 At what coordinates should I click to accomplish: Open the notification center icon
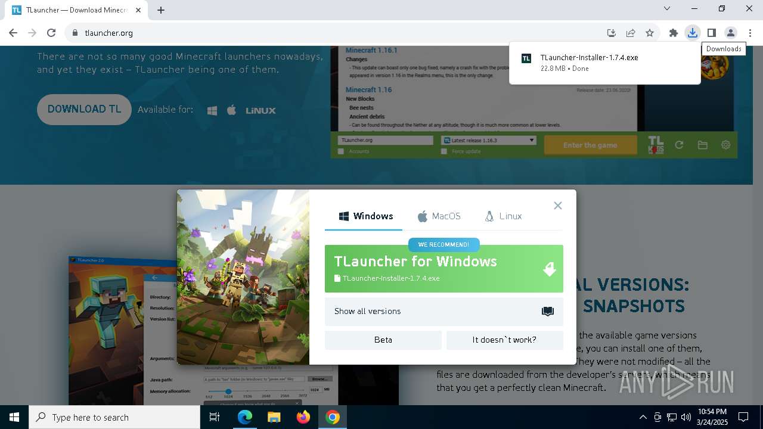tap(743, 417)
